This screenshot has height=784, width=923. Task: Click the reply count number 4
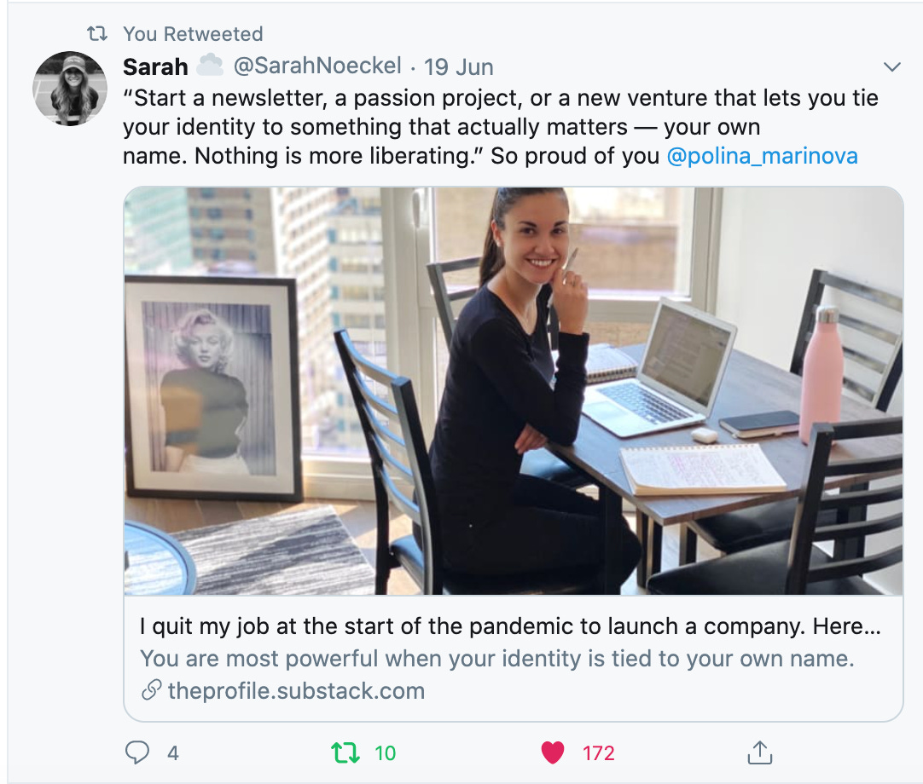click(x=172, y=752)
